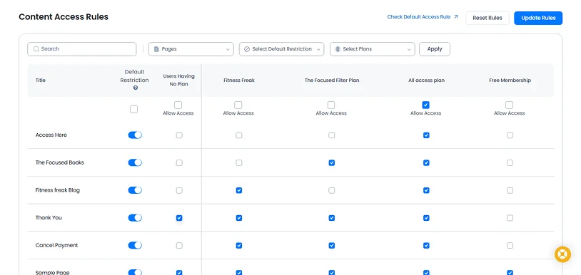Click the Update Rules button
581x275 pixels.
[x=538, y=18]
